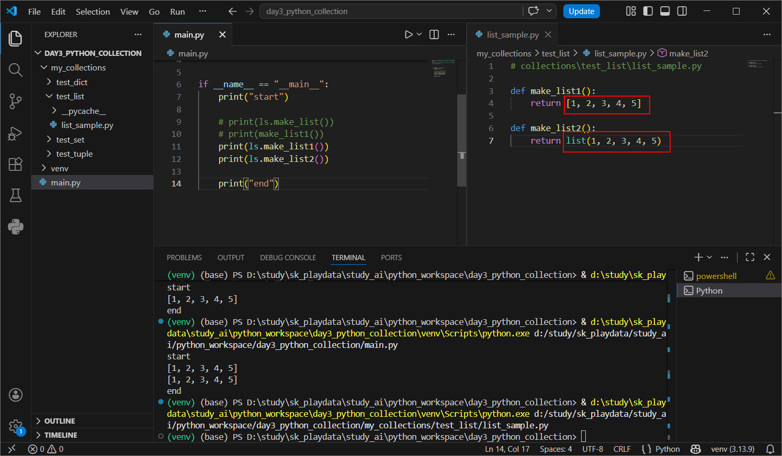The height and width of the screenshot is (456, 782).
Task: Open Run and Debug view
Action: 16,133
